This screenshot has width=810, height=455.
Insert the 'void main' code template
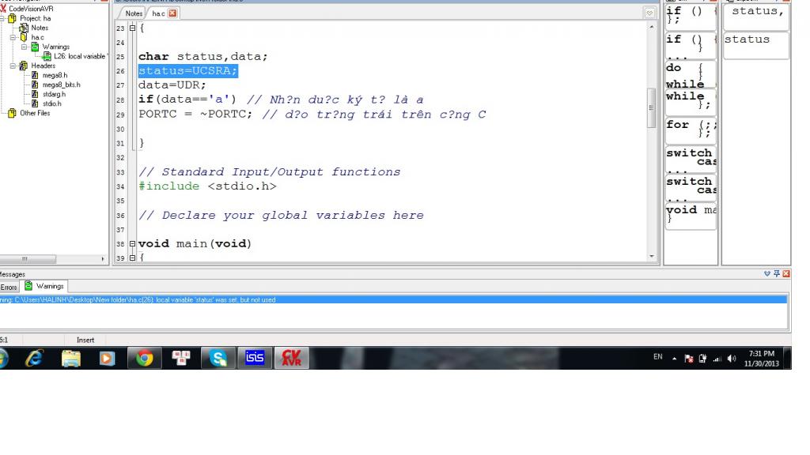coord(691,215)
